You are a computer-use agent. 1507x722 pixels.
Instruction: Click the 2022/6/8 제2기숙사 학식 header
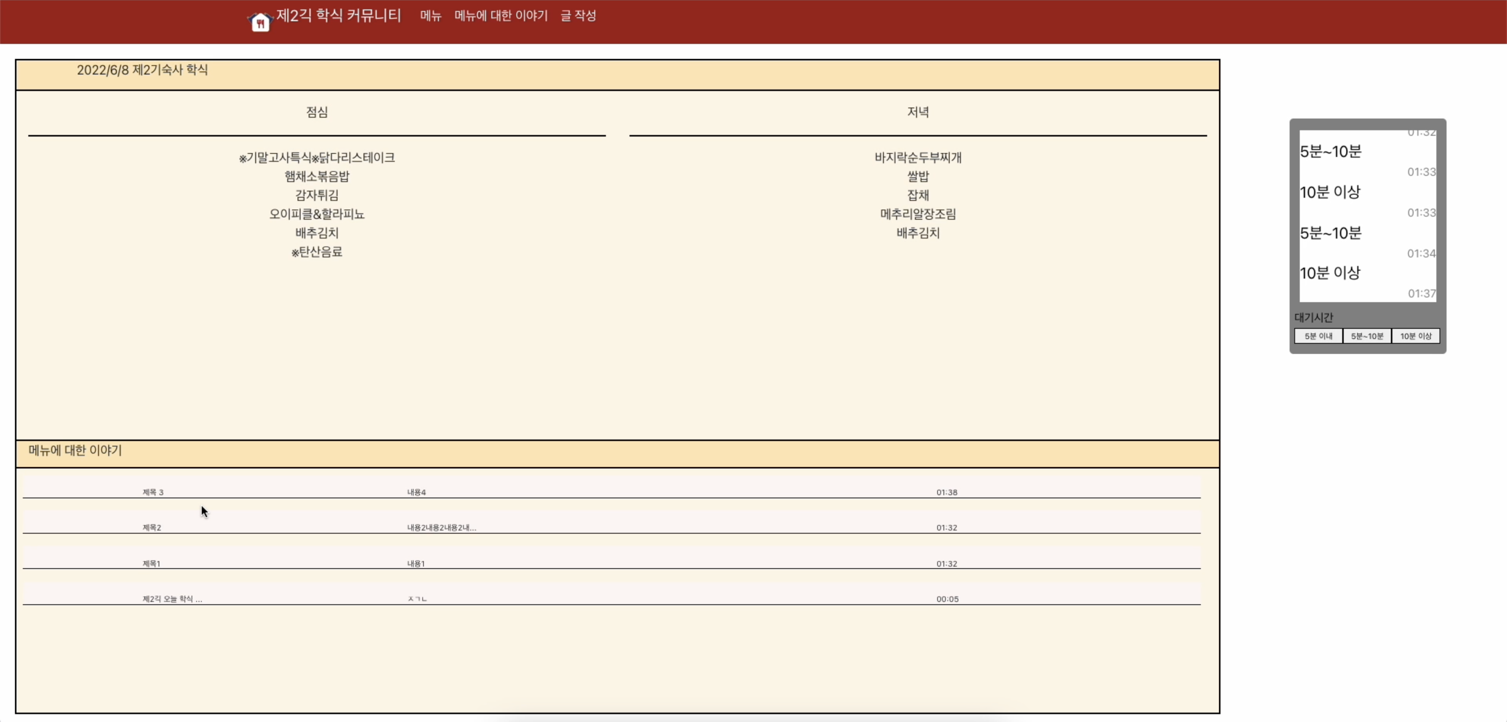click(x=142, y=70)
